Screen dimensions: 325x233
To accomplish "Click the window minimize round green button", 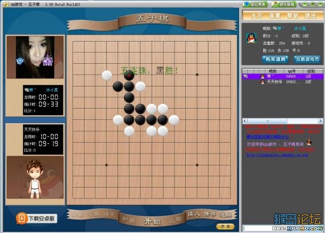I will pos(304,4).
